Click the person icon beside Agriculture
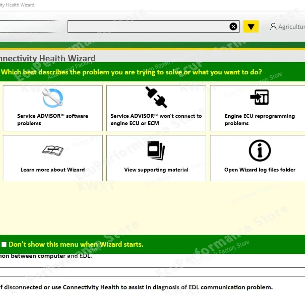 tap(273, 26)
